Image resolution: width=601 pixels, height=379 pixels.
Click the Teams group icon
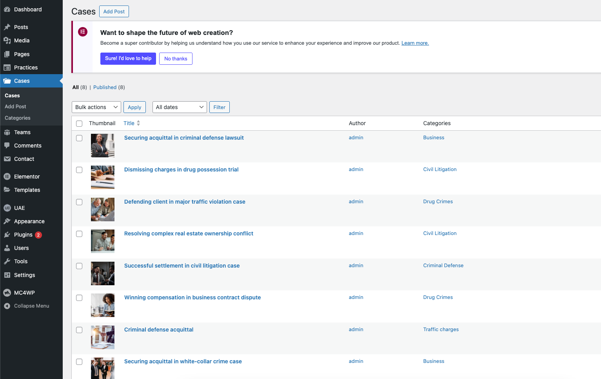pyautogui.click(x=7, y=132)
